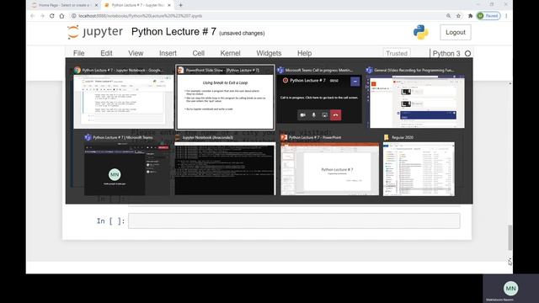Bookmark this page with the star icon
The image size is (539, 303).
tap(458, 16)
